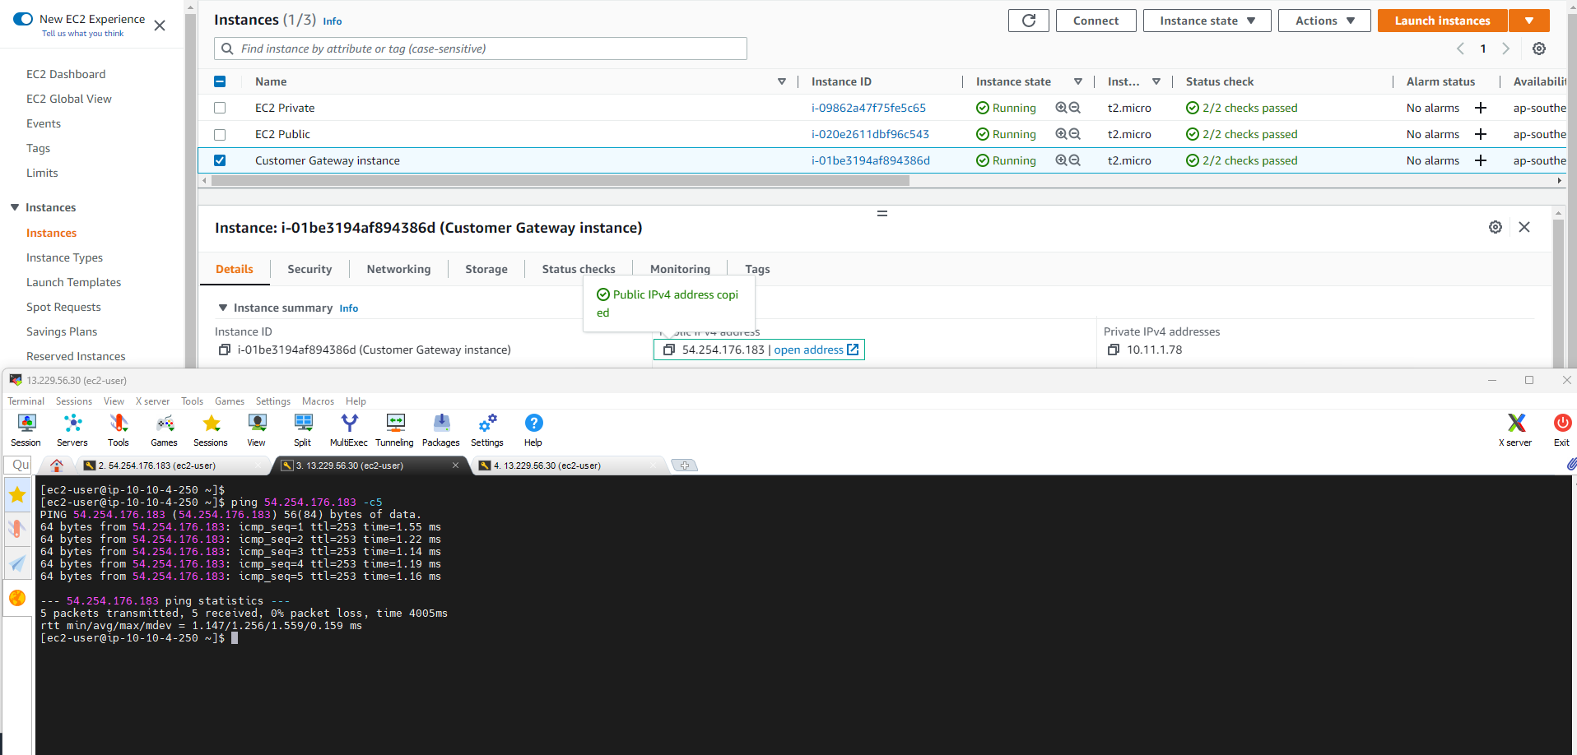This screenshot has width=1577, height=755.
Task: Click the MobaXterm quick connect box
Action: coord(19,466)
